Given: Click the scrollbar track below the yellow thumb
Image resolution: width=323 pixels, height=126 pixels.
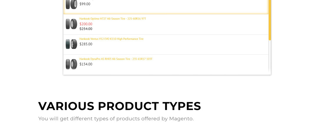Looking at the screenshot, I should [270, 56].
